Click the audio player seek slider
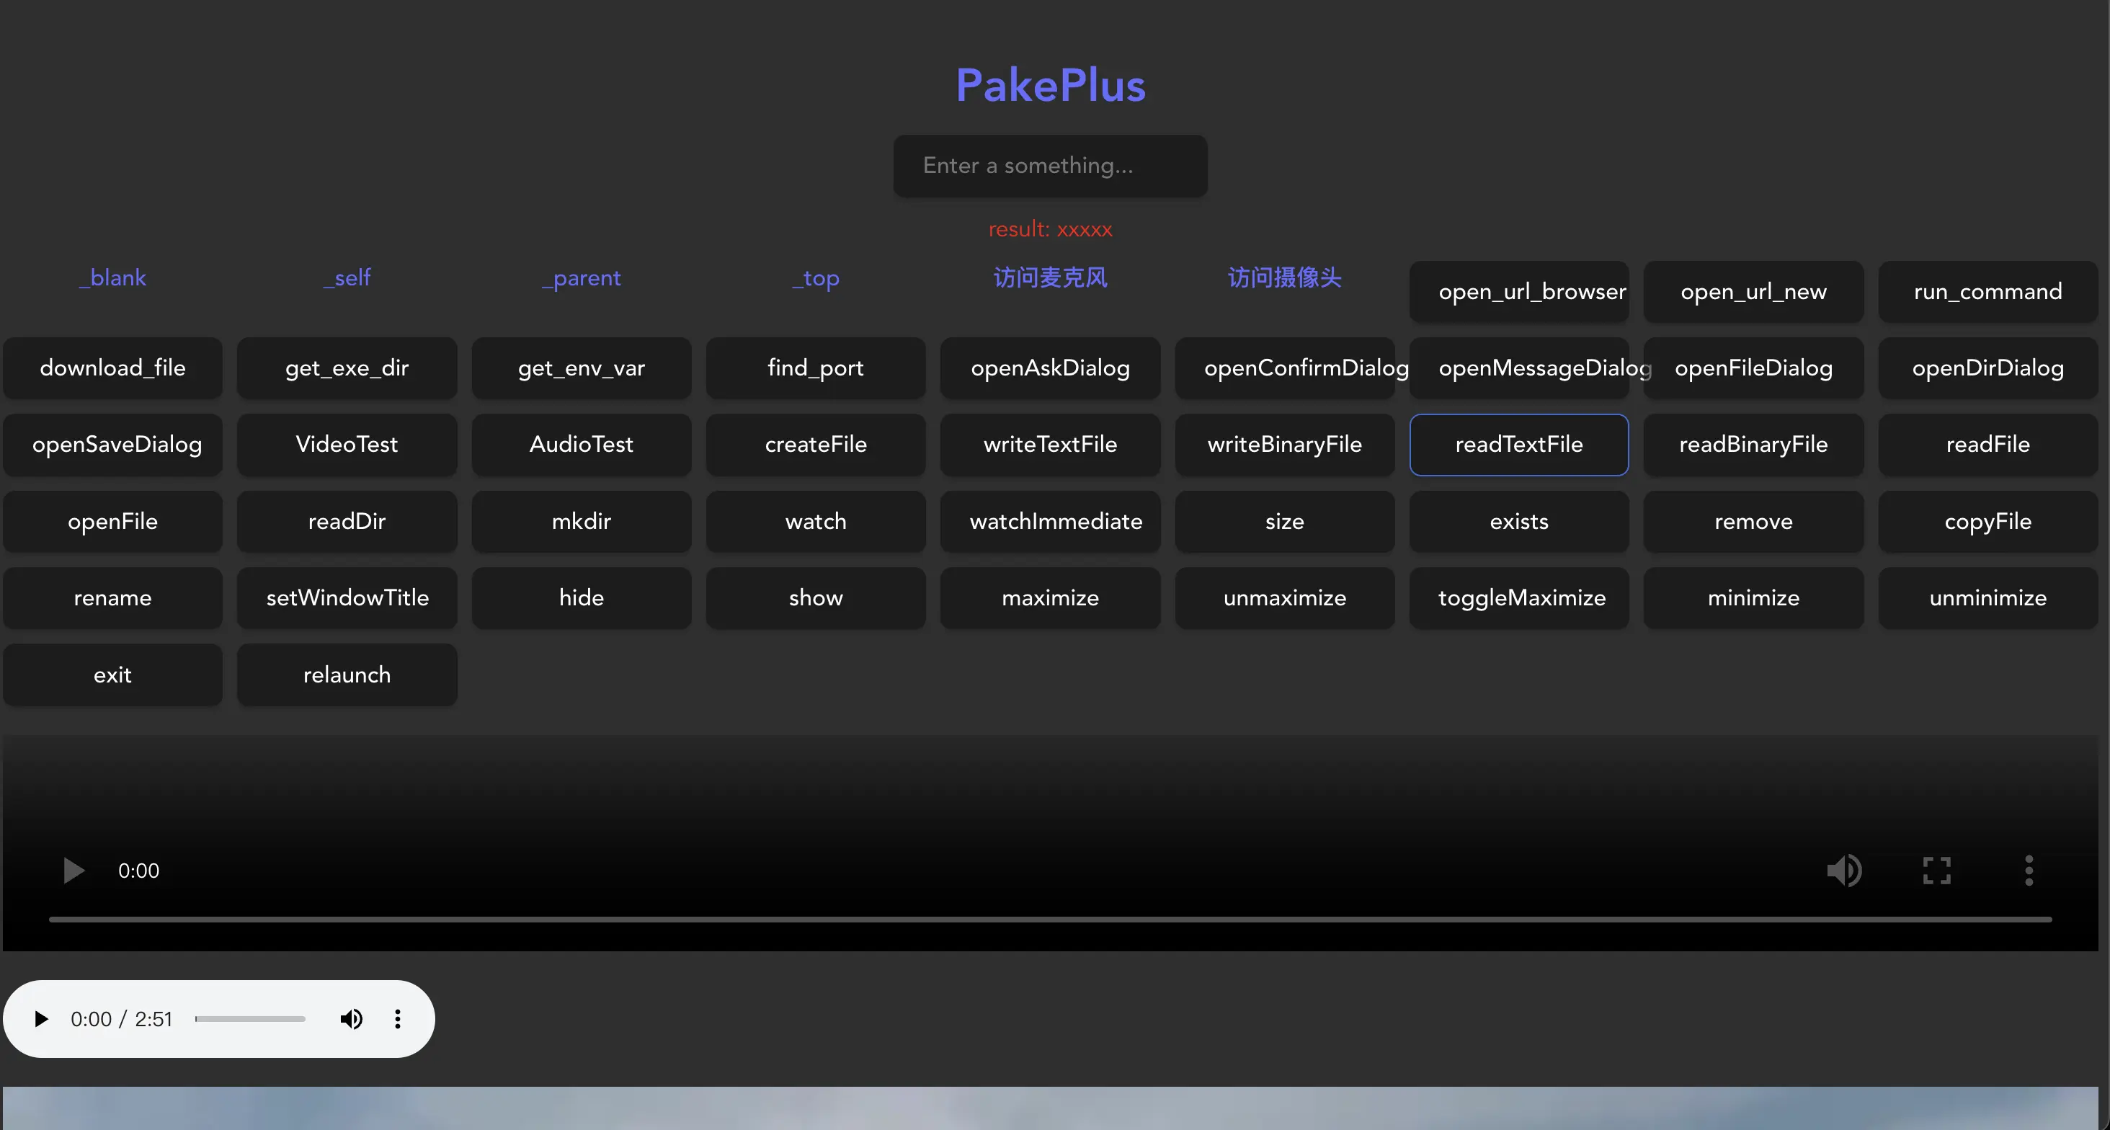The width and height of the screenshot is (2110, 1130). tap(250, 1018)
